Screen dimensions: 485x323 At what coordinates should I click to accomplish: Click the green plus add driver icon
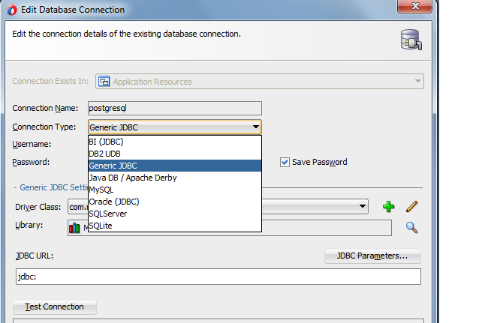pyautogui.click(x=388, y=207)
